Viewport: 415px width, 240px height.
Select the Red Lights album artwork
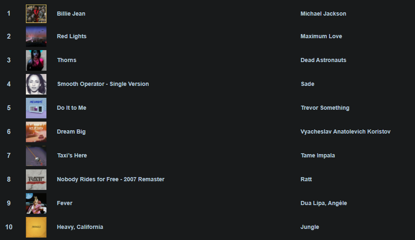pos(36,37)
